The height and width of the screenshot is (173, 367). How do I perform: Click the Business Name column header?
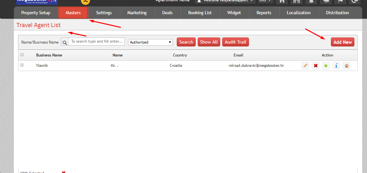pyautogui.click(x=49, y=55)
